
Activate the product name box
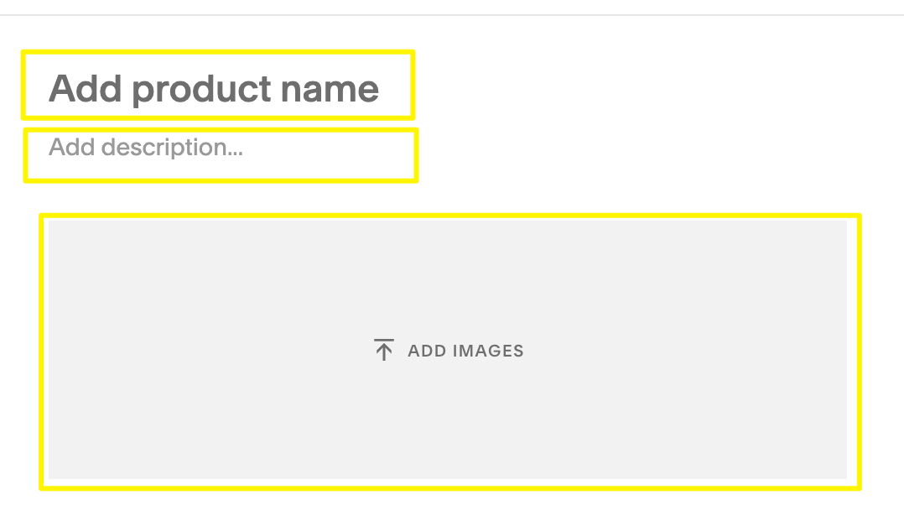[x=214, y=88]
